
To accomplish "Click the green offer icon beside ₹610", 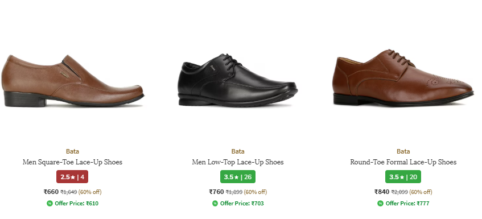I will tap(50, 203).
